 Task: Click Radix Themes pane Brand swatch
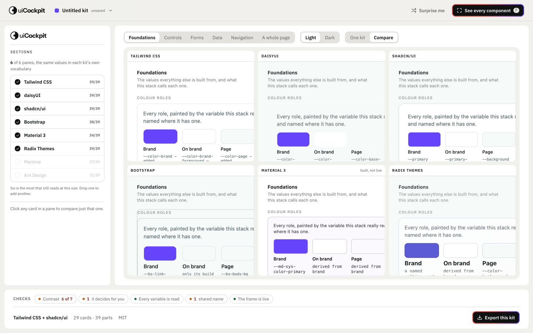coord(422,250)
